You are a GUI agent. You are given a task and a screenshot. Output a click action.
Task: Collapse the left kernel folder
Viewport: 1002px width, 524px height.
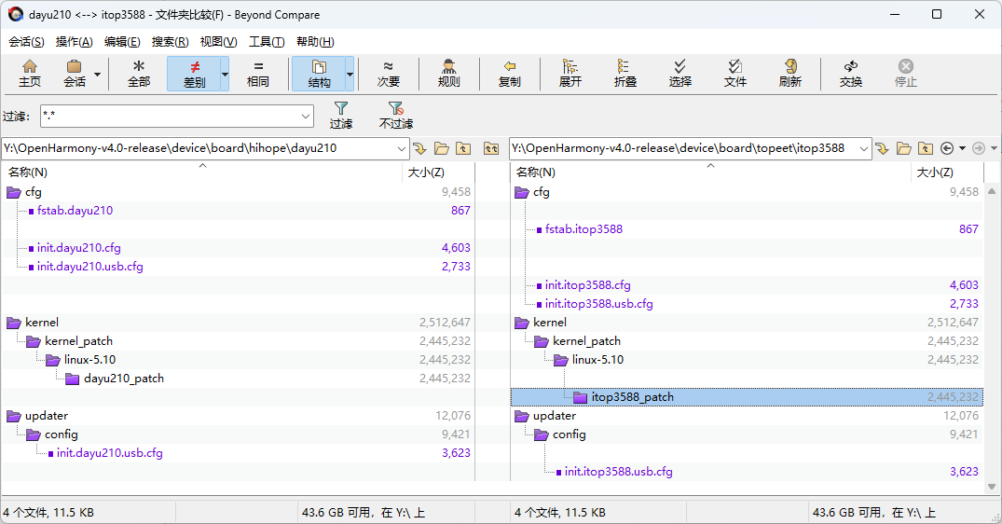tap(13, 323)
